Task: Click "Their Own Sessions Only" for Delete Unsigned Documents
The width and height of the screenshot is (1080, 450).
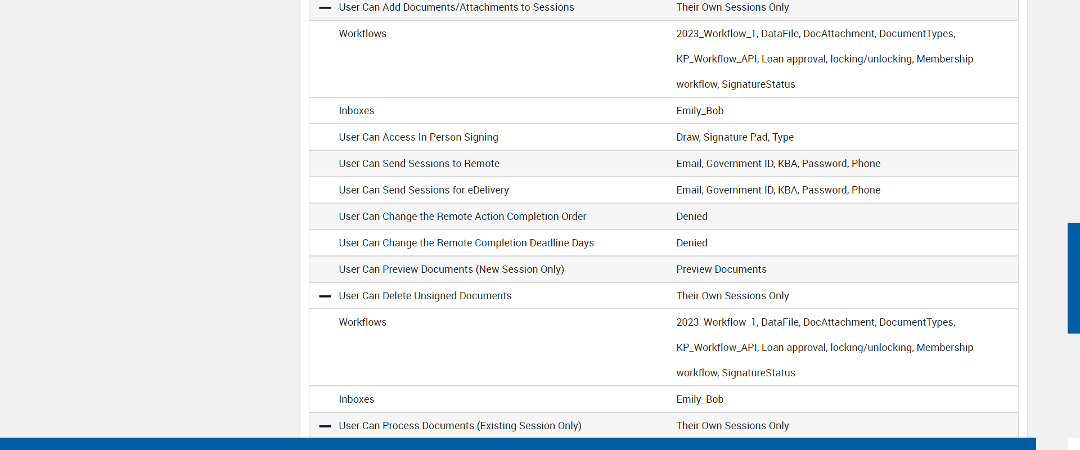Action: [x=732, y=296]
